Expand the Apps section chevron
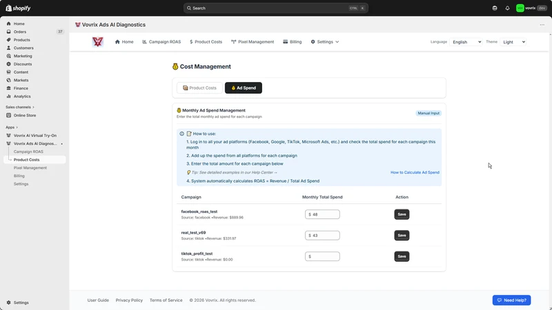The width and height of the screenshot is (552, 310). click(17, 127)
